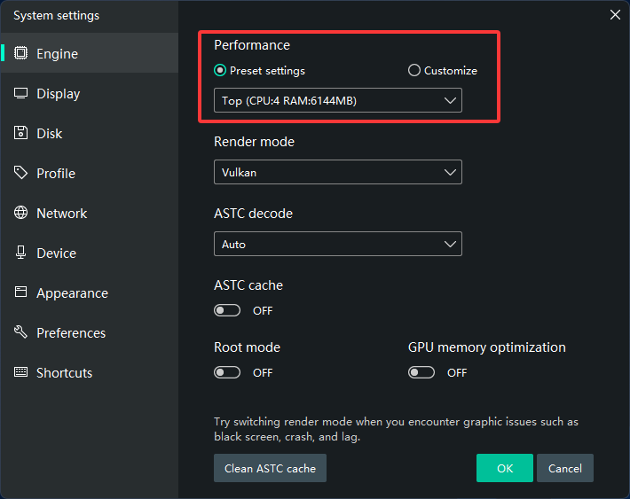This screenshot has height=499, width=630.
Task: Click the Network globe icon
Action: click(20, 213)
